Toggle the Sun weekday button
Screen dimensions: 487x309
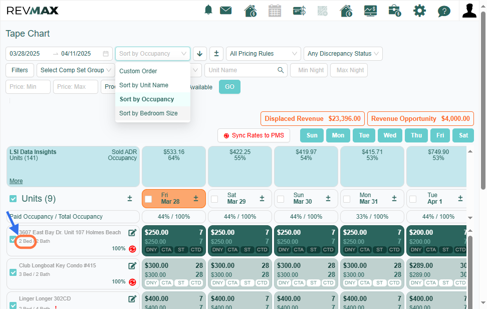pos(312,135)
